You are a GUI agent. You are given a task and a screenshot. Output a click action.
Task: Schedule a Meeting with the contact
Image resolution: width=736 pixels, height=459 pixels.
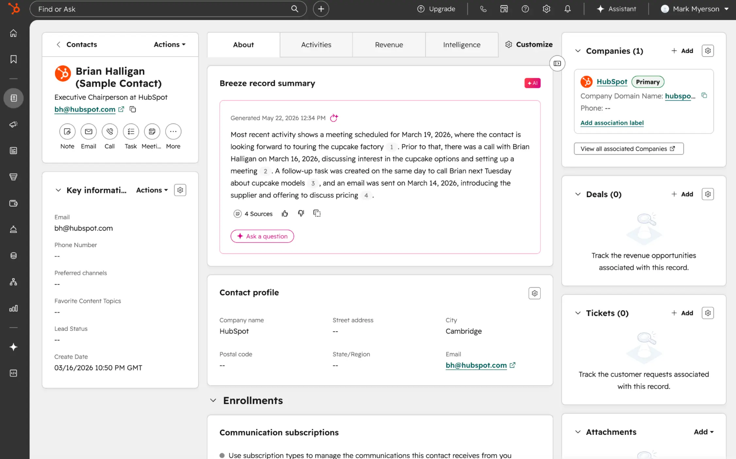point(152,131)
